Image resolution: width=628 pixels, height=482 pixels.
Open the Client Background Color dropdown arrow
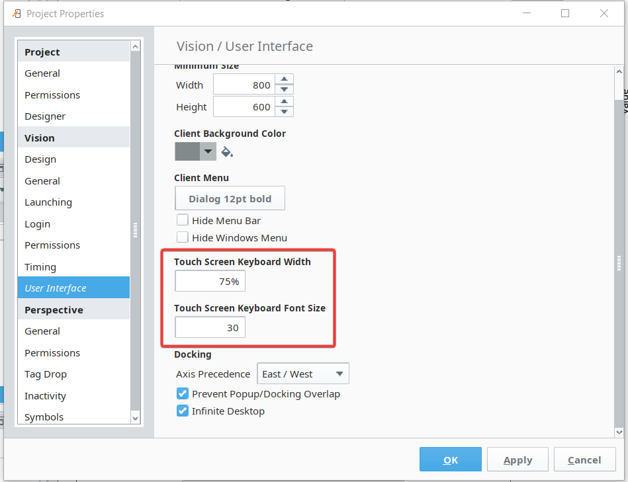[x=208, y=151]
